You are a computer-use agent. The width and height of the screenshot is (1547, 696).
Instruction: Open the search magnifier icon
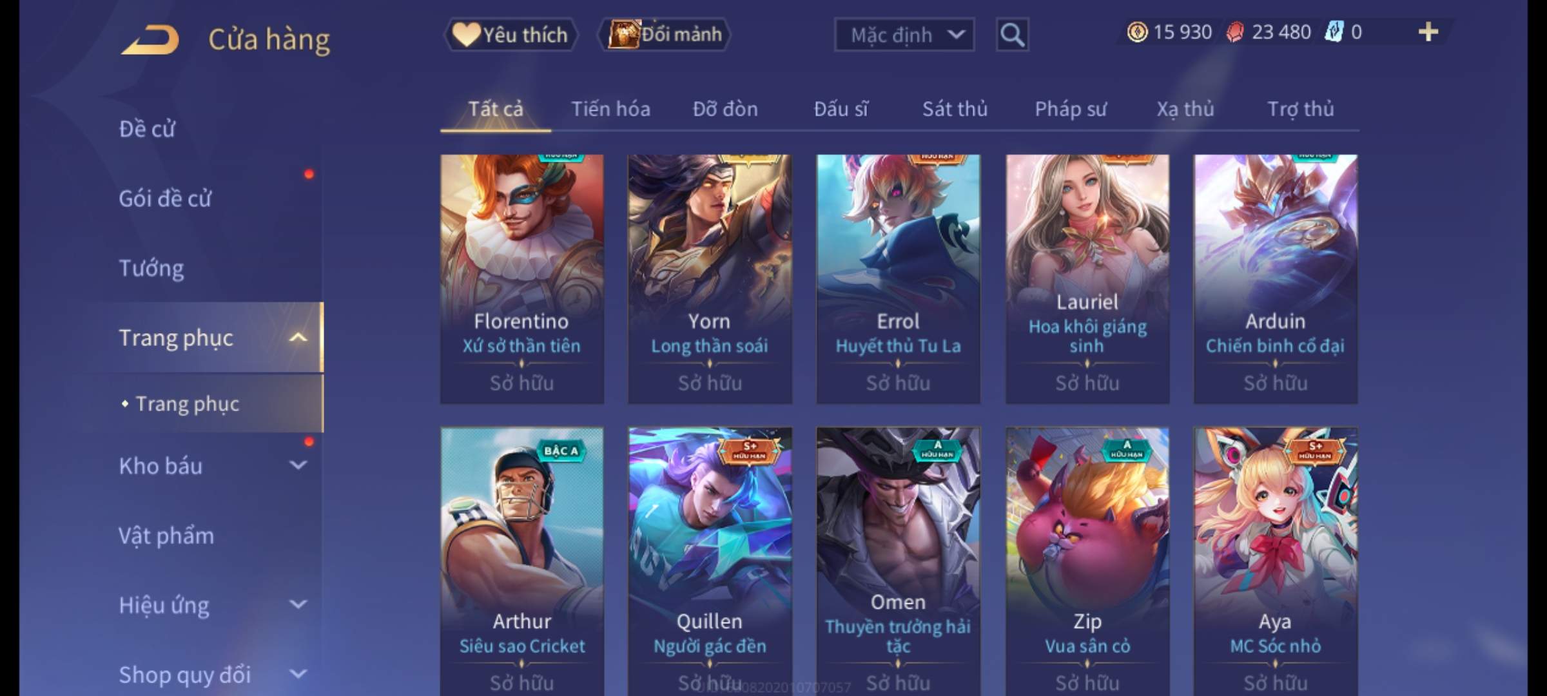point(1012,35)
